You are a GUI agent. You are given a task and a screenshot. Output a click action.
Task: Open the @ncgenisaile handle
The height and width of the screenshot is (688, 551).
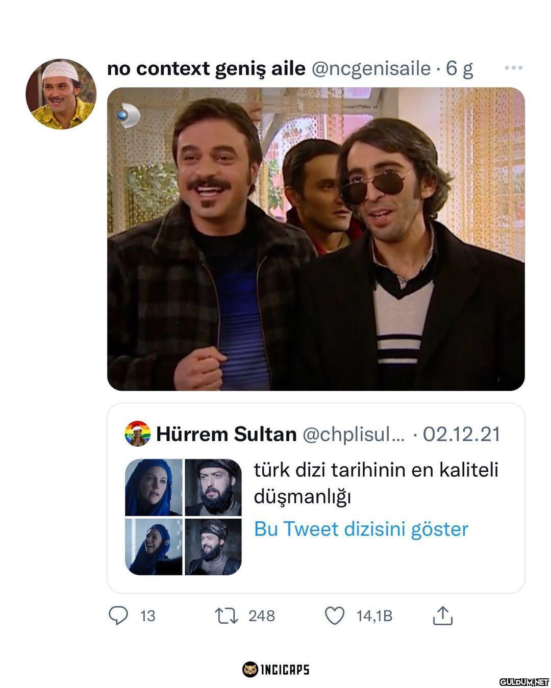tap(371, 68)
